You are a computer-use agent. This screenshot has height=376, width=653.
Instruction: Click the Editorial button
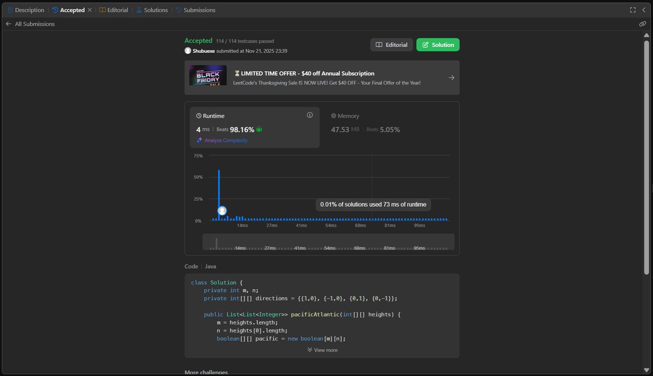point(391,45)
